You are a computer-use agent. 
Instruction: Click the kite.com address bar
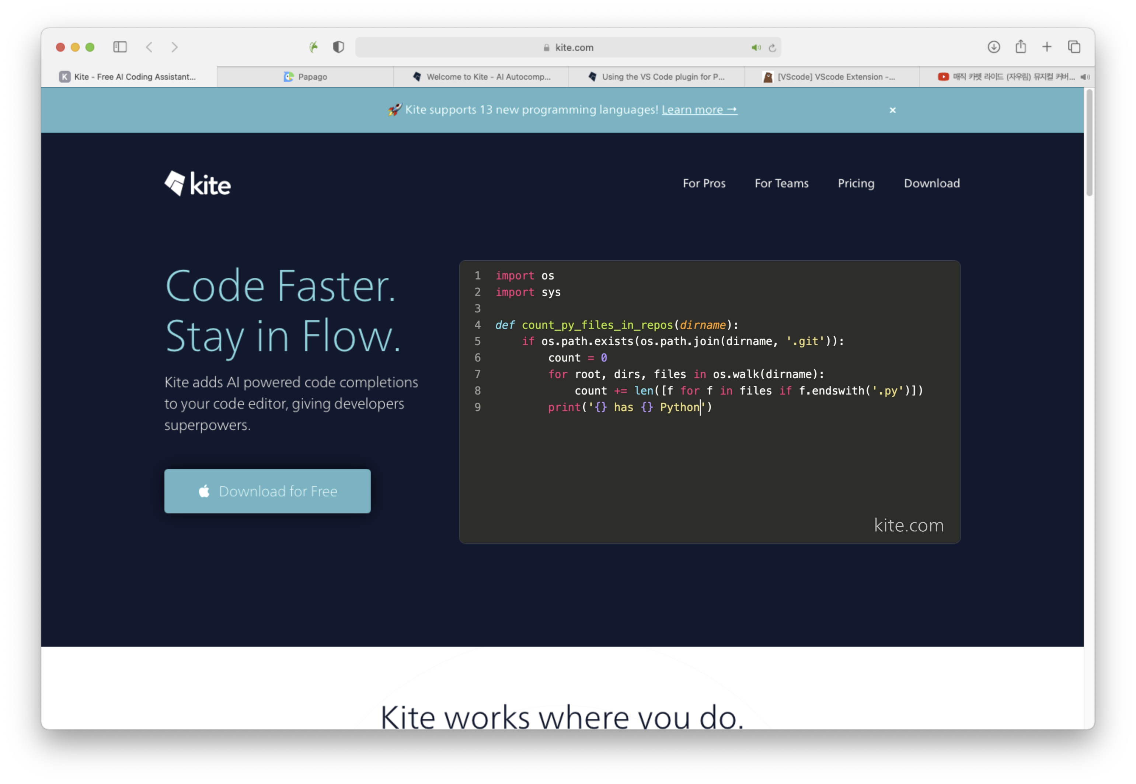point(568,48)
